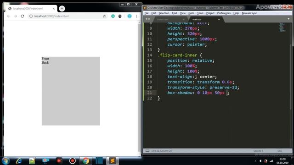Image resolution: width=294 pixels, height=165 pixels.
Task: Click the 'perspective' property on line 11
Action: click(181, 39)
